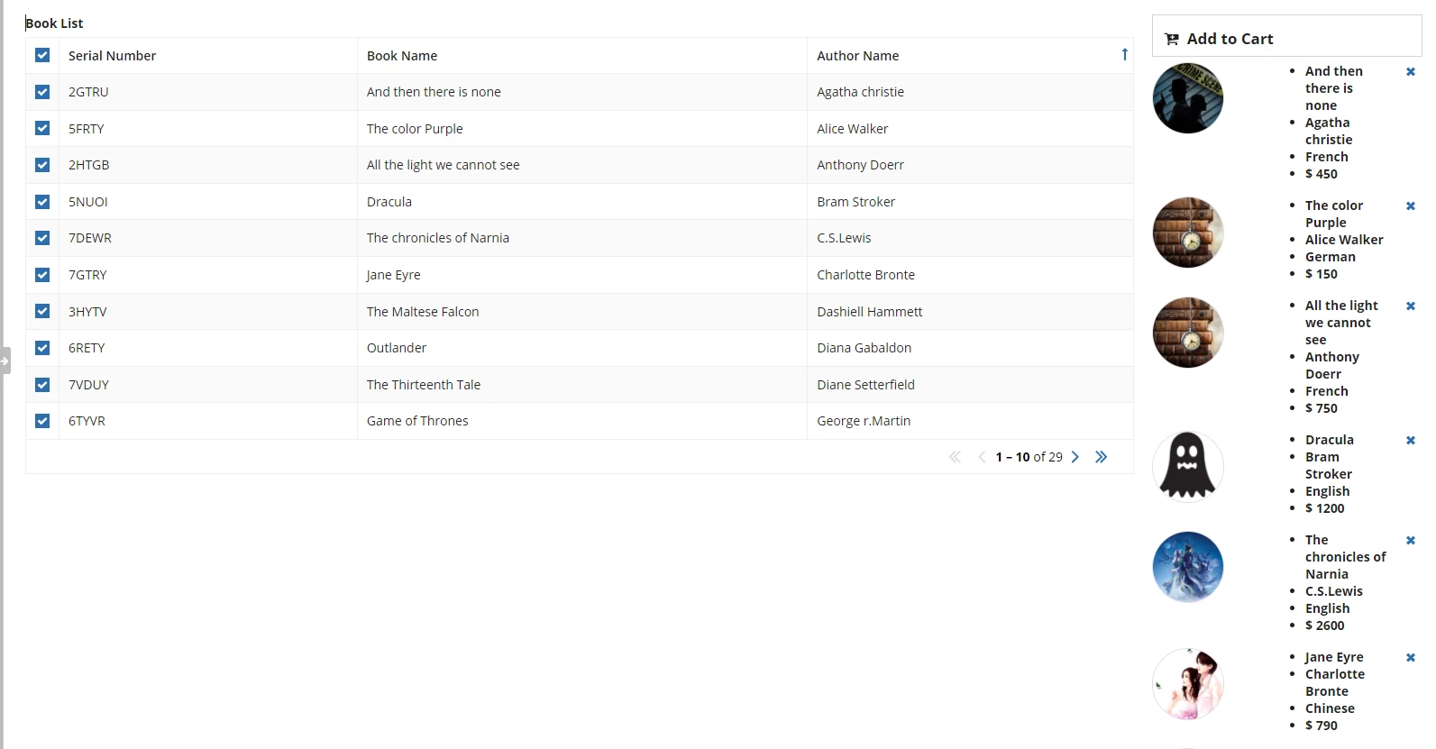The height and width of the screenshot is (749, 1436).
Task: Sort by Serial Number column header
Action: click(113, 56)
